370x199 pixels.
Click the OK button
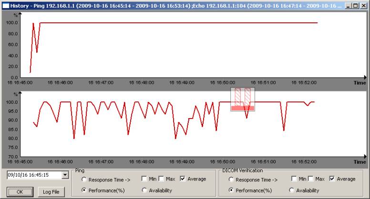coord(20,192)
